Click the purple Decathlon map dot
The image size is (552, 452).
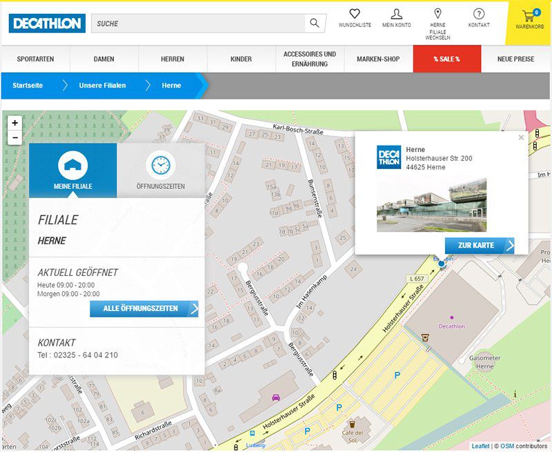coord(452,317)
